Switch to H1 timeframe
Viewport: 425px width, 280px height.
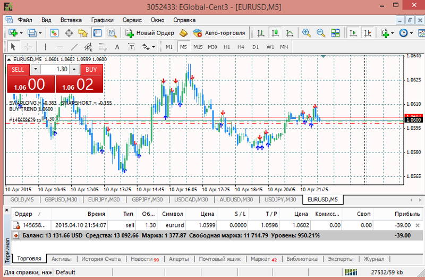point(227,47)
